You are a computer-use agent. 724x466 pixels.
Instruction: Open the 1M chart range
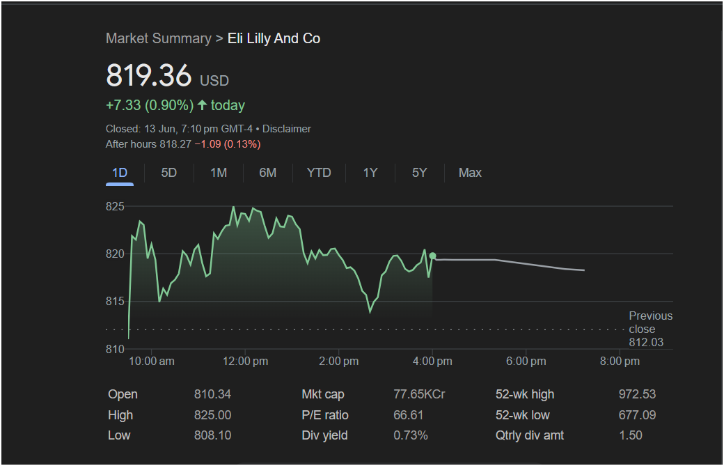pos(219,173)
